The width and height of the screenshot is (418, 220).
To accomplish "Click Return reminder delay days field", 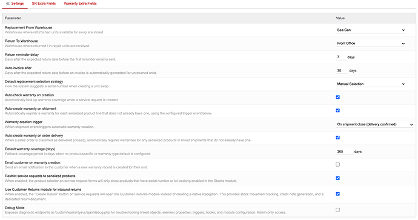I will pos(341,57).
